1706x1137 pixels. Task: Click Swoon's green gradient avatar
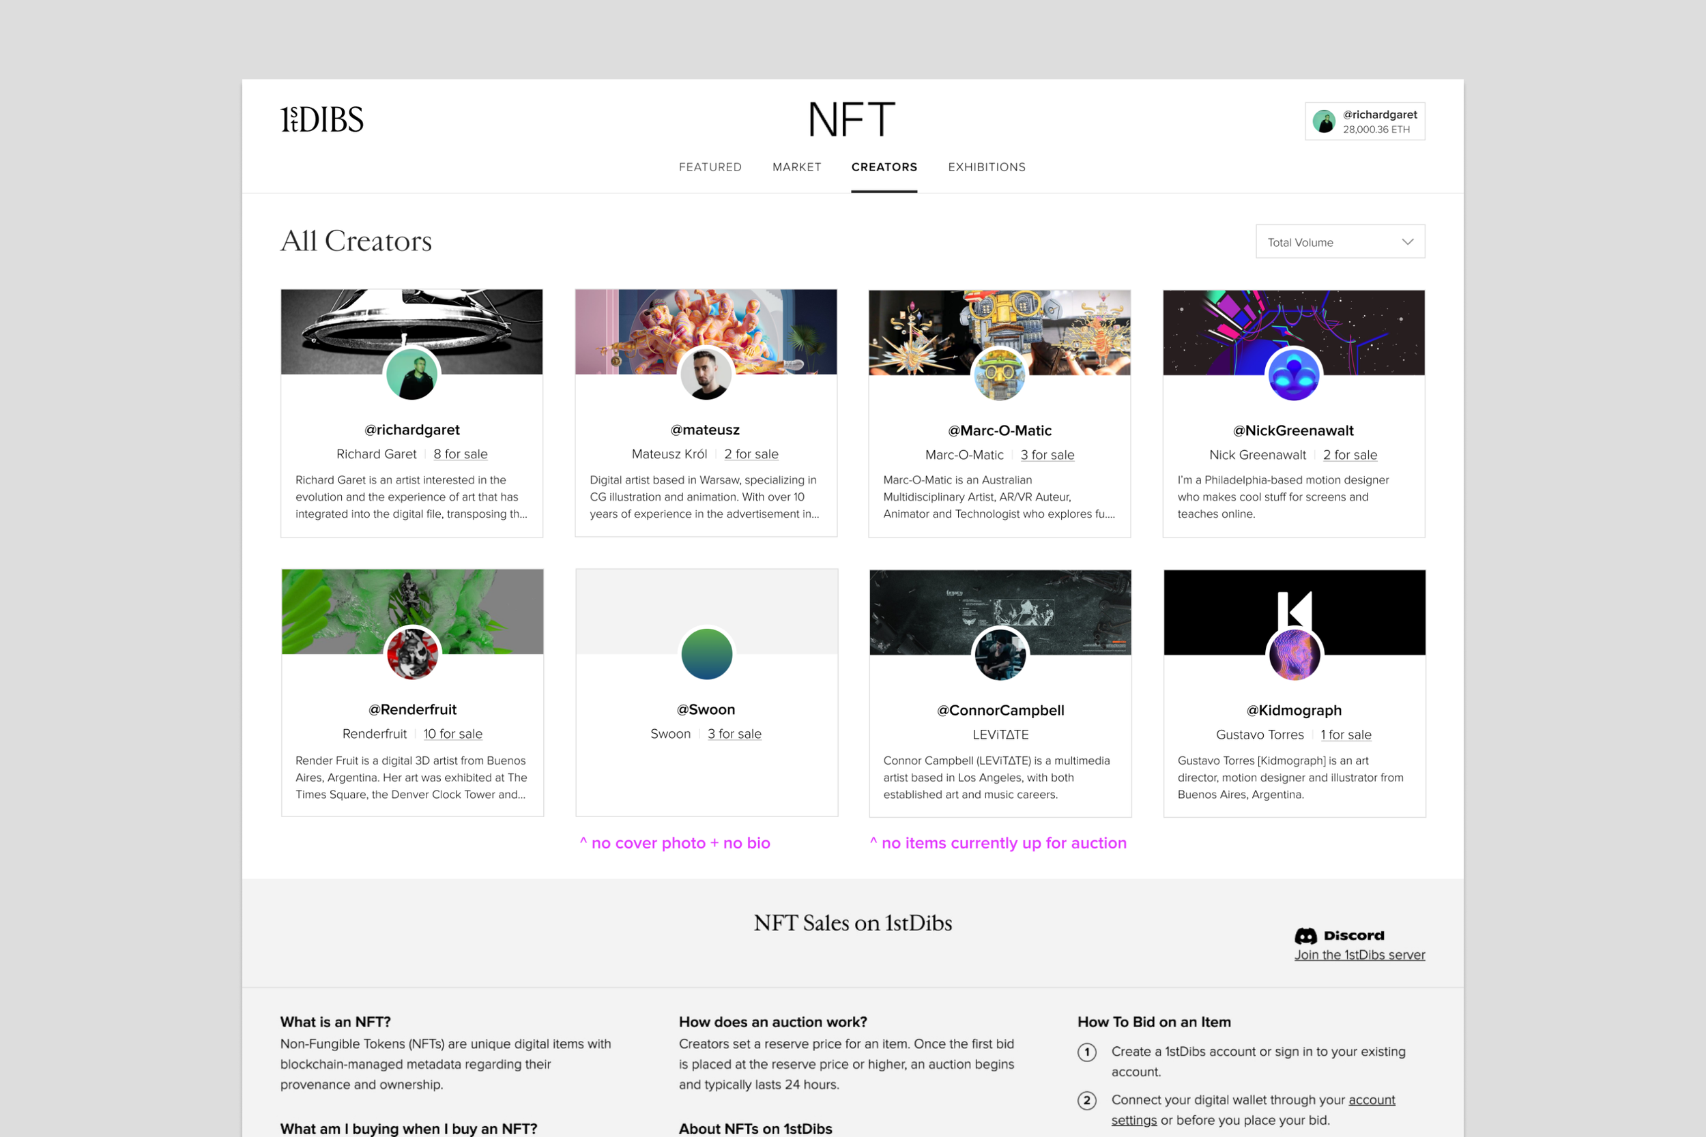706,654
